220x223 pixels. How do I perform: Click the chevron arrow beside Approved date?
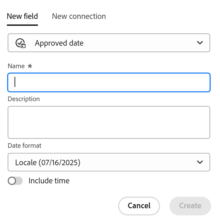[x=200, y=43]
